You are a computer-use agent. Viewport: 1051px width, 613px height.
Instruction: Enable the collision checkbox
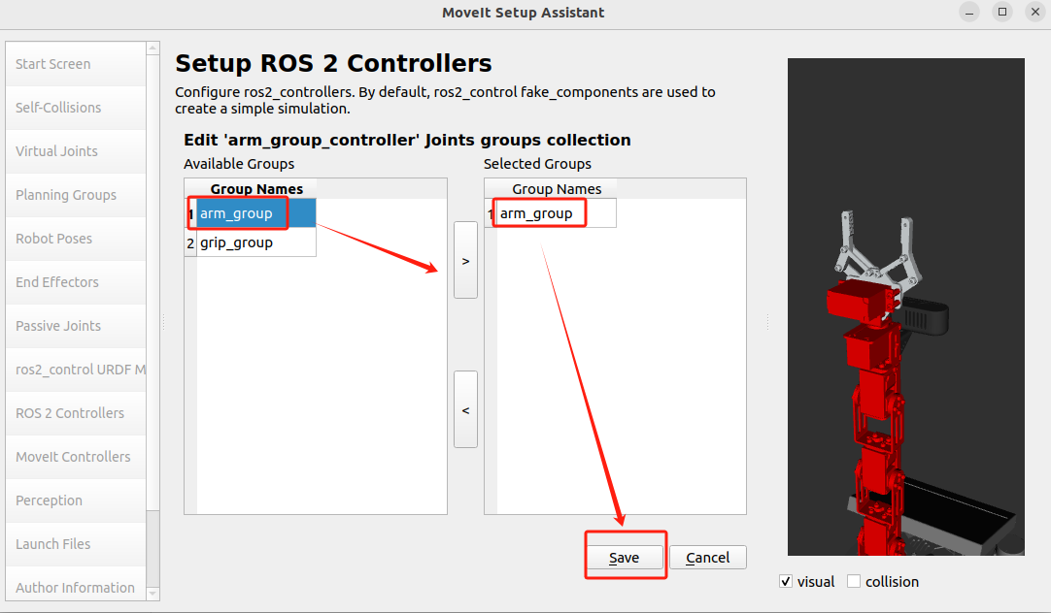[x=854, y=582]
